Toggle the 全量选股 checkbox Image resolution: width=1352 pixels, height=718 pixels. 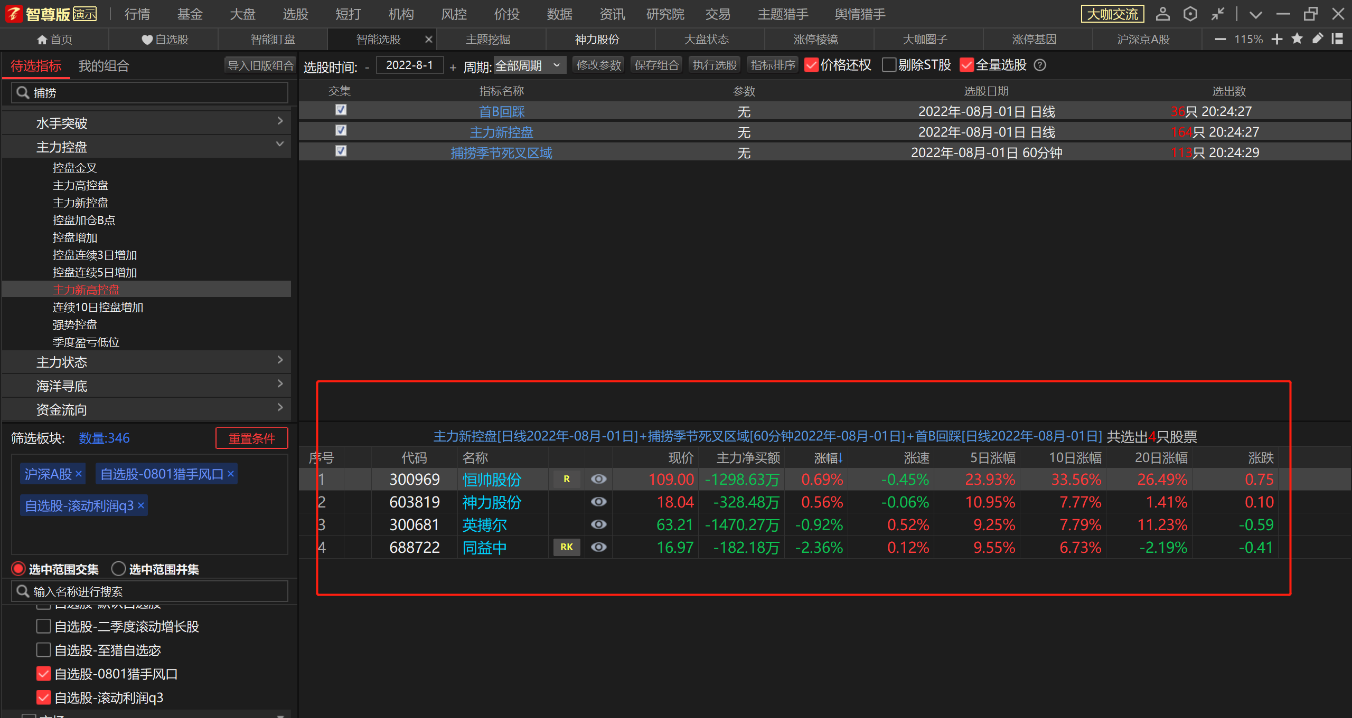(x=966, y=65)
